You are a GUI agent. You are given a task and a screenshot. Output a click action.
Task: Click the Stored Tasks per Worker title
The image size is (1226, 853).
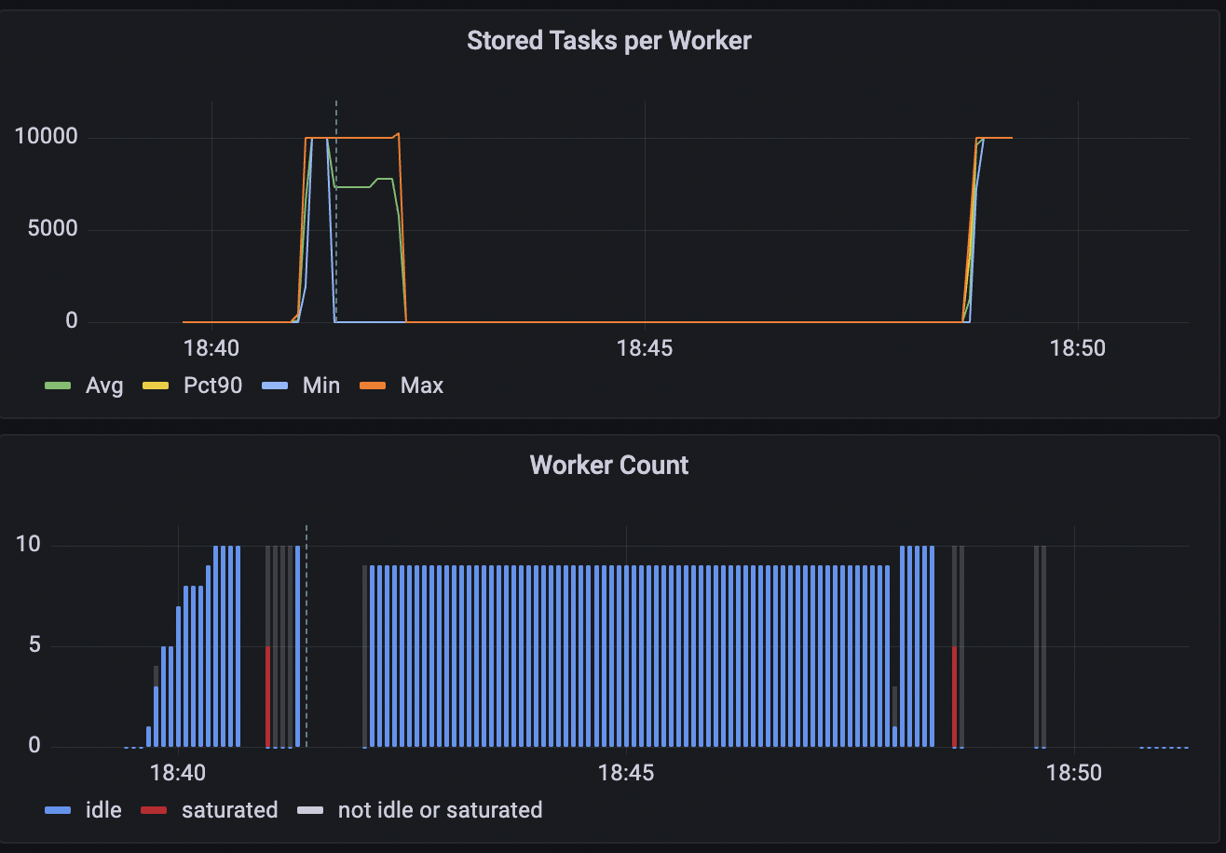coord(608,40)
